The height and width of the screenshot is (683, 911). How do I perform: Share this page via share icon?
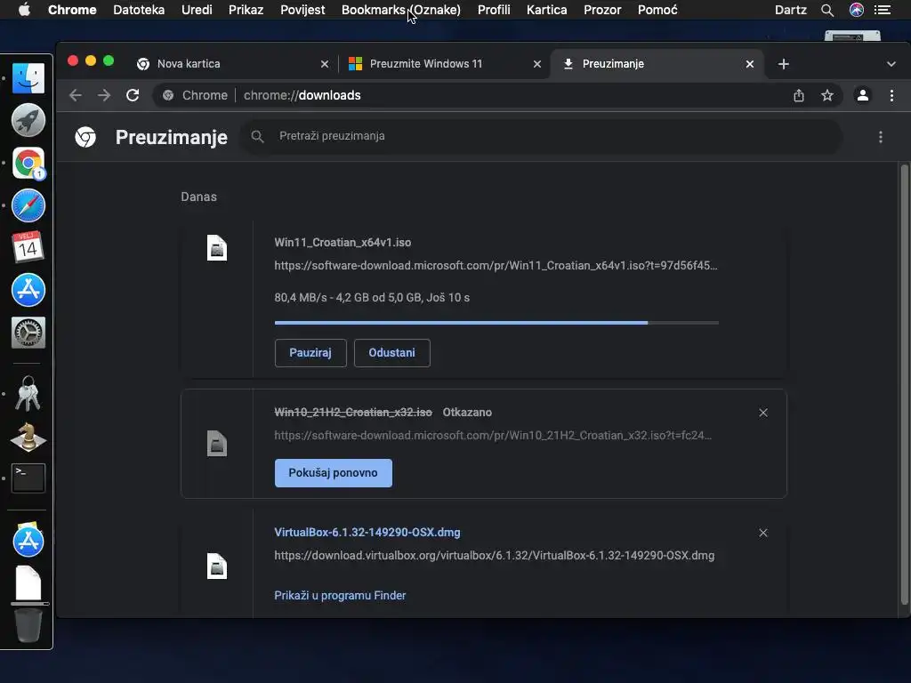click(799, 95)
